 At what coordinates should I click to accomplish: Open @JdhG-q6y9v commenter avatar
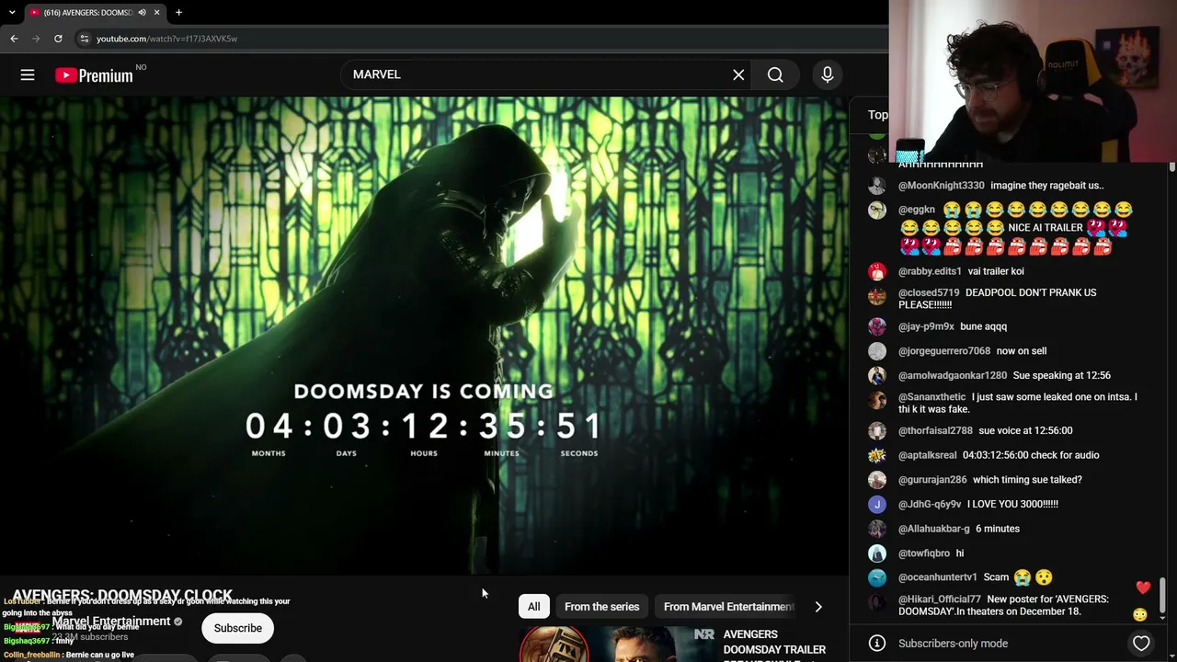[x=877, y=504]
